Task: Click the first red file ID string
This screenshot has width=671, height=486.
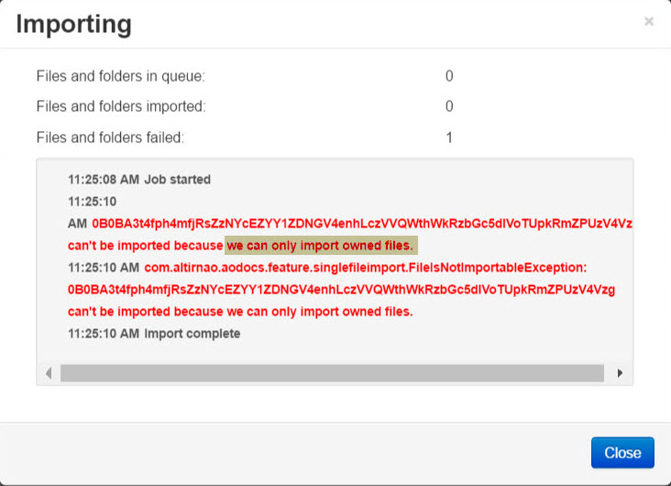Action: pyautogui.click(x=362, y=224)
